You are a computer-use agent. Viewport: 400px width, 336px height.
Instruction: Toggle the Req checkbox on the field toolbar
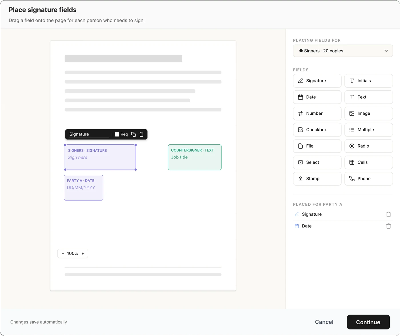tap(117, 134)
